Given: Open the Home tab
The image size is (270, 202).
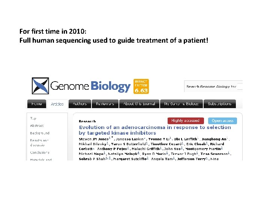Looking at the screenshot, I should [37, 104].
